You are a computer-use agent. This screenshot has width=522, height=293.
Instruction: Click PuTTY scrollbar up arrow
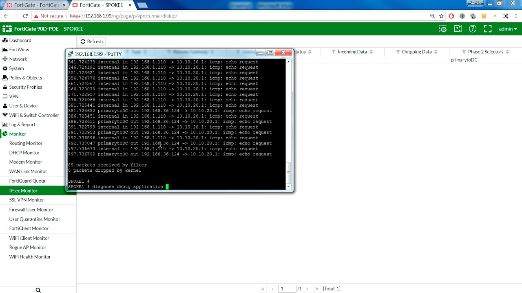[x=289, y=62]
